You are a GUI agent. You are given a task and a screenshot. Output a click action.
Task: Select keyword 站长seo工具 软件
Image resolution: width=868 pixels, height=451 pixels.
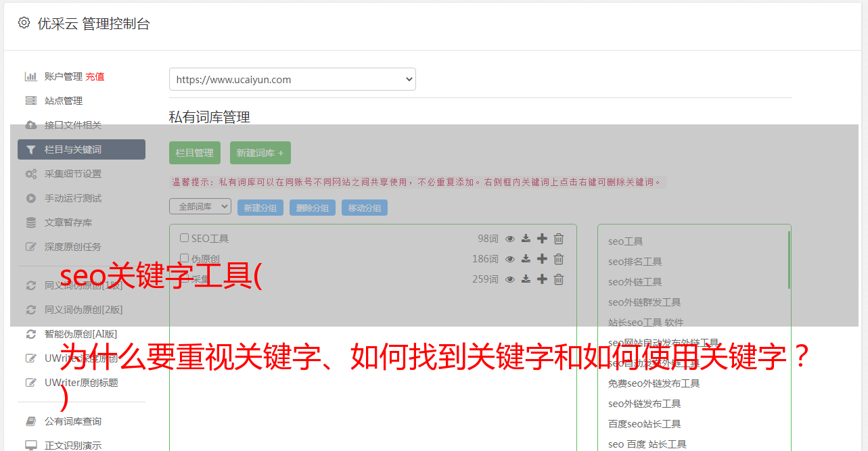pyautogui.click(x=646, y=323)
